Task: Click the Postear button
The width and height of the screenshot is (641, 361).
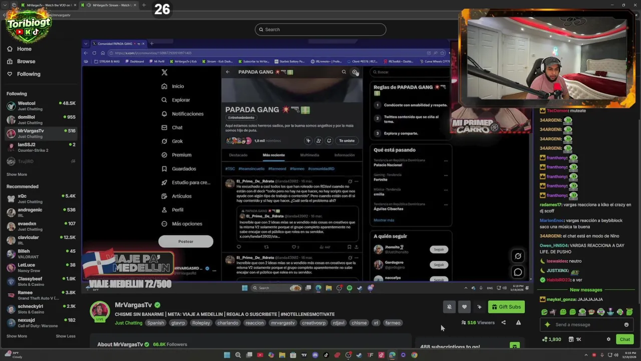Action: click(x=186, y=241)
